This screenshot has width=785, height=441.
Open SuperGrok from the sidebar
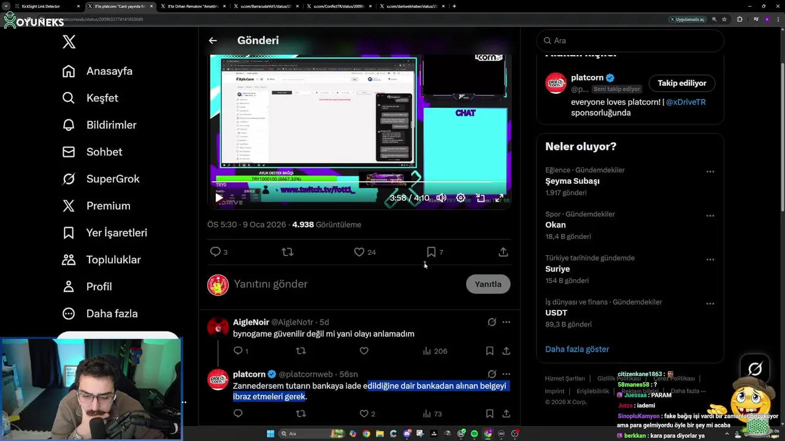(x=101, y=179)
